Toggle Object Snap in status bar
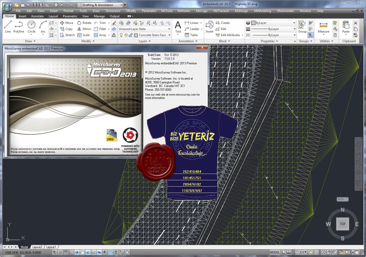Image resolution: width=366 pixels, height=257 pixels. 82,252
